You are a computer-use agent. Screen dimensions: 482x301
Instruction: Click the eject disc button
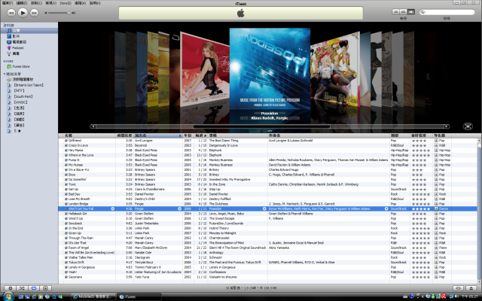[471, 288]
